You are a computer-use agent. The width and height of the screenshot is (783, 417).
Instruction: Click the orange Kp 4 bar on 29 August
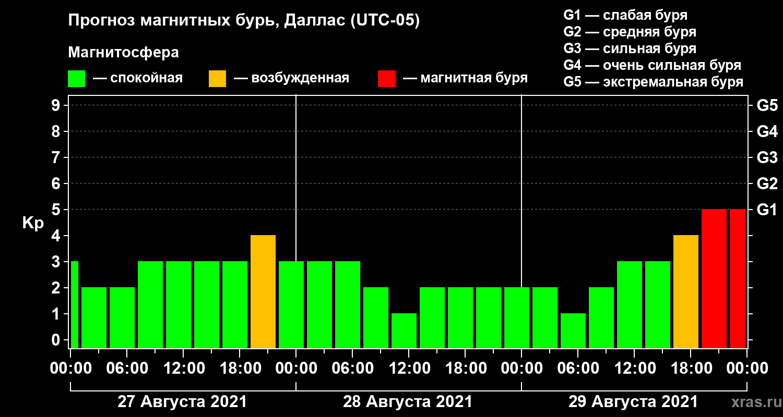tap(686, 291)
